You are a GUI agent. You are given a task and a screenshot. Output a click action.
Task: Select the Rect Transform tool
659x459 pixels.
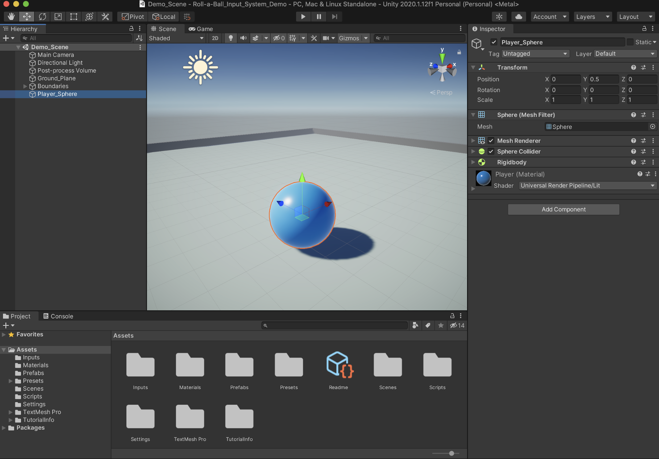coord(74,16)
